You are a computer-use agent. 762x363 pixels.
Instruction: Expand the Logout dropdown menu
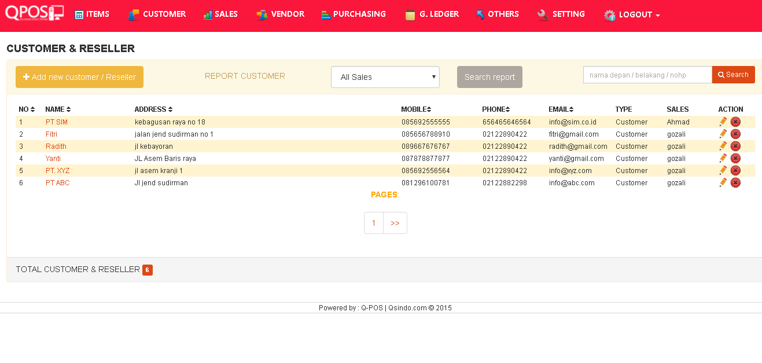632,15
